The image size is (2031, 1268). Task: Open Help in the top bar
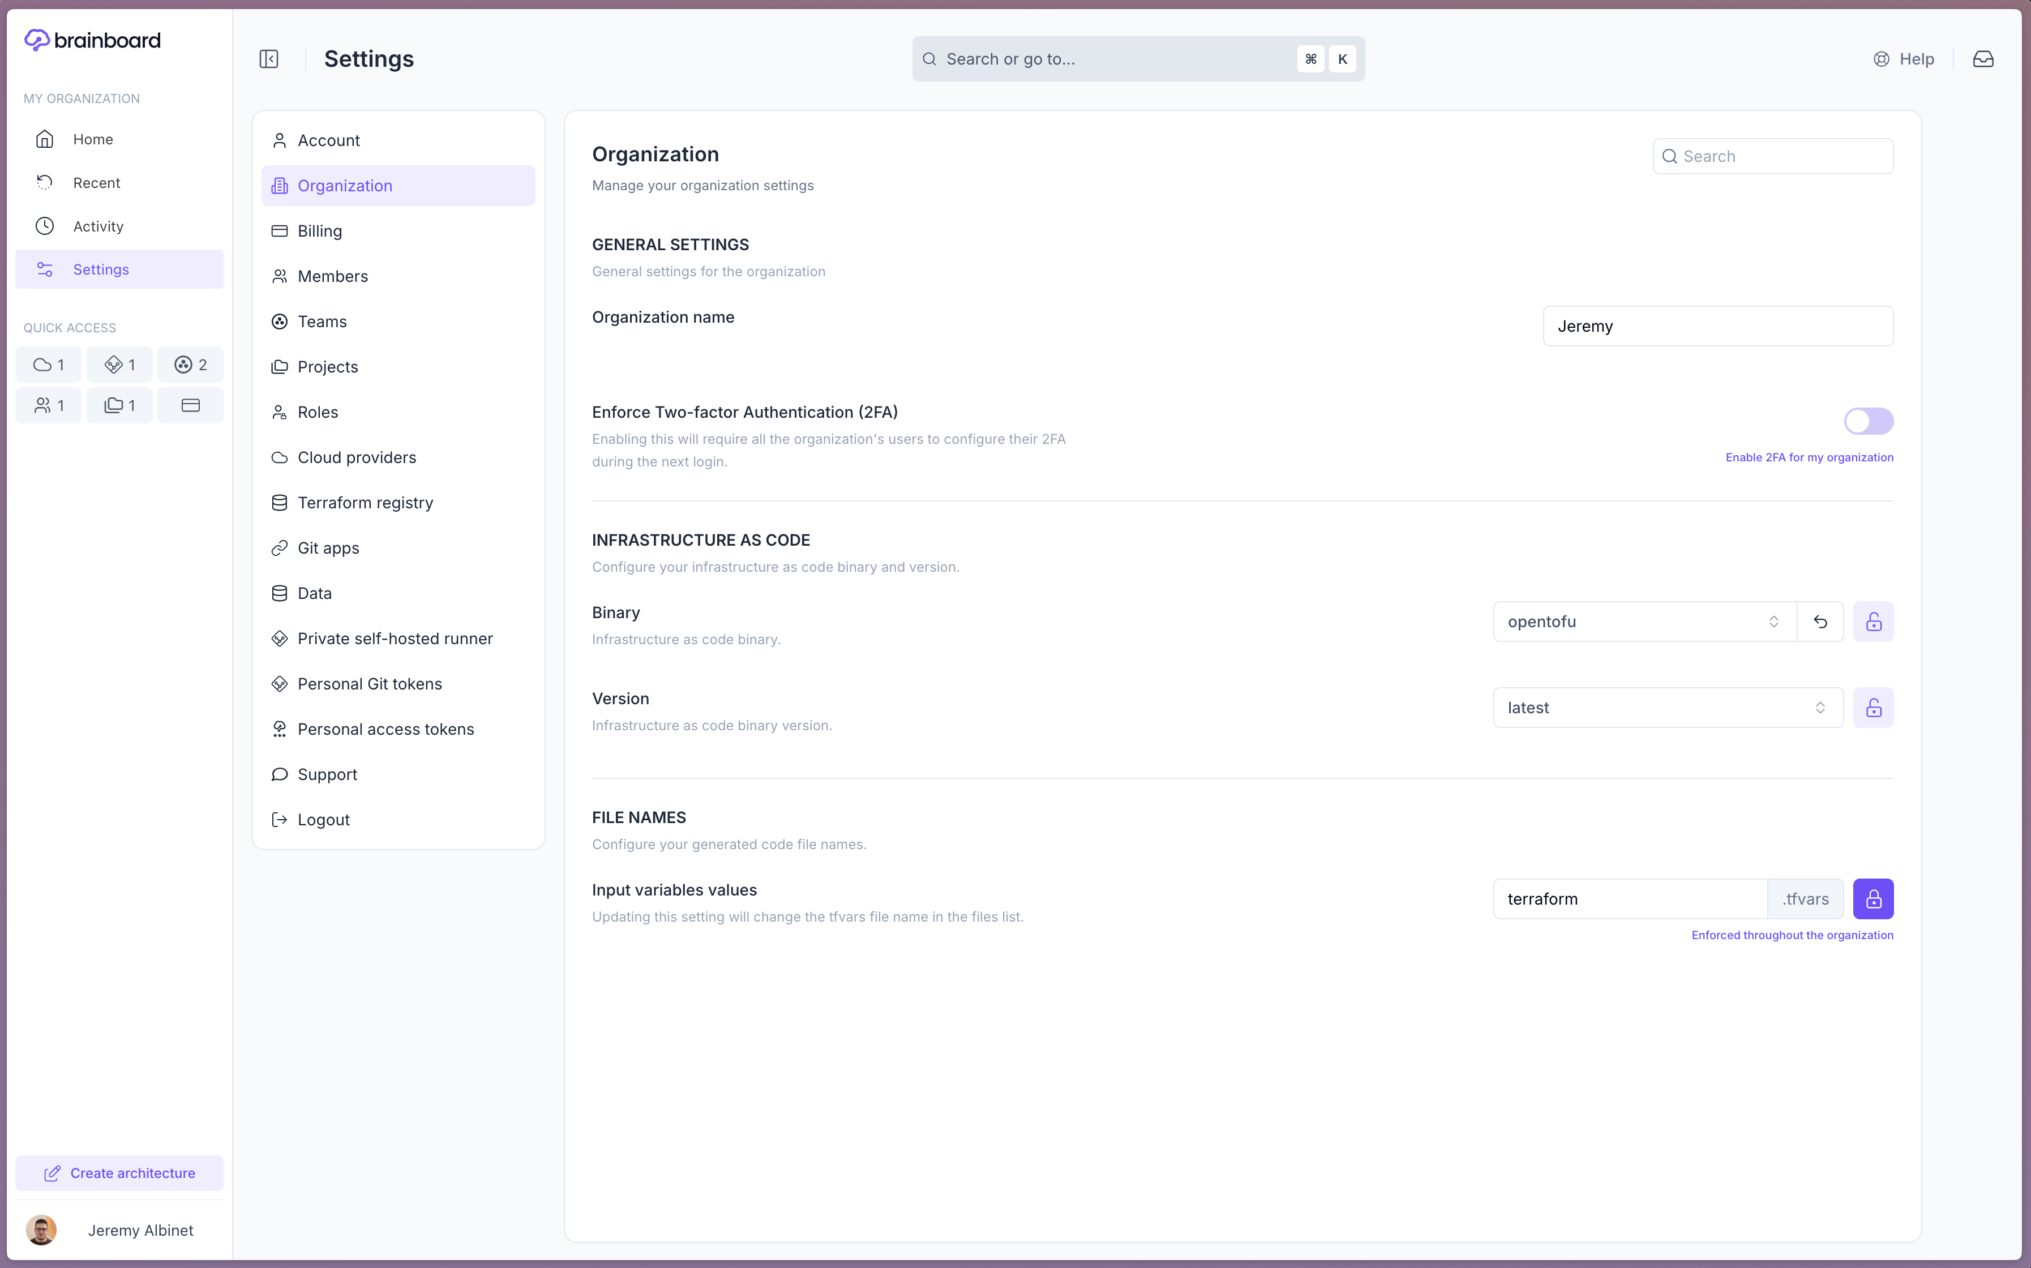pyautogui.click(x=1904, y=59)
